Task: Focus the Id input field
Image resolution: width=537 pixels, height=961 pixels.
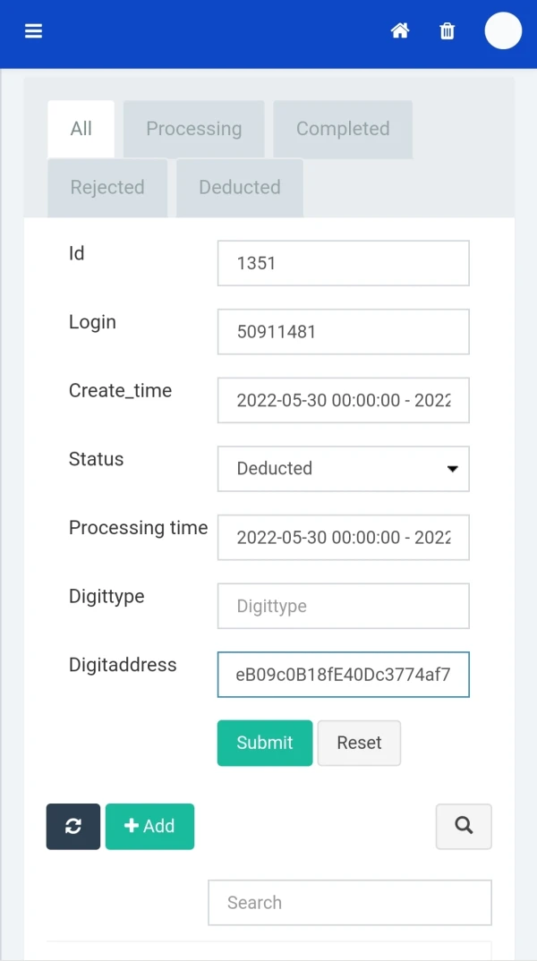Action: [x=344, y=263]
